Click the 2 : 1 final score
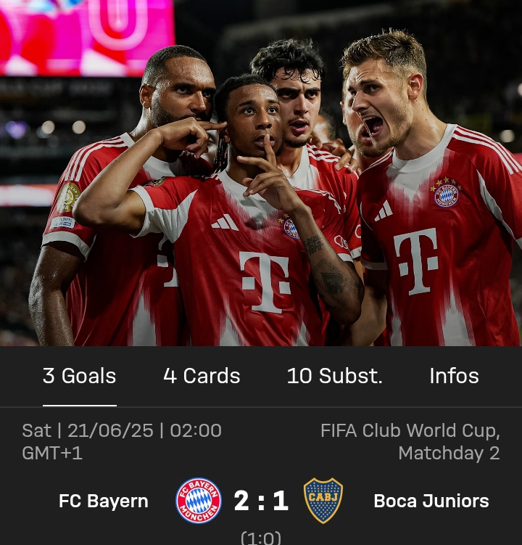Image resolution: width=522 pixels, height=545 pixels. pos(261,501)
